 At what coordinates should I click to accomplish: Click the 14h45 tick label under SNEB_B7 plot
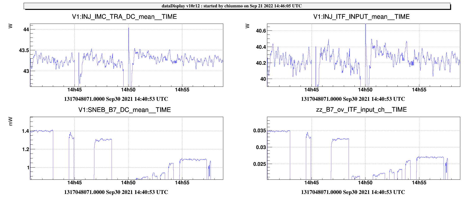point(75,183)
